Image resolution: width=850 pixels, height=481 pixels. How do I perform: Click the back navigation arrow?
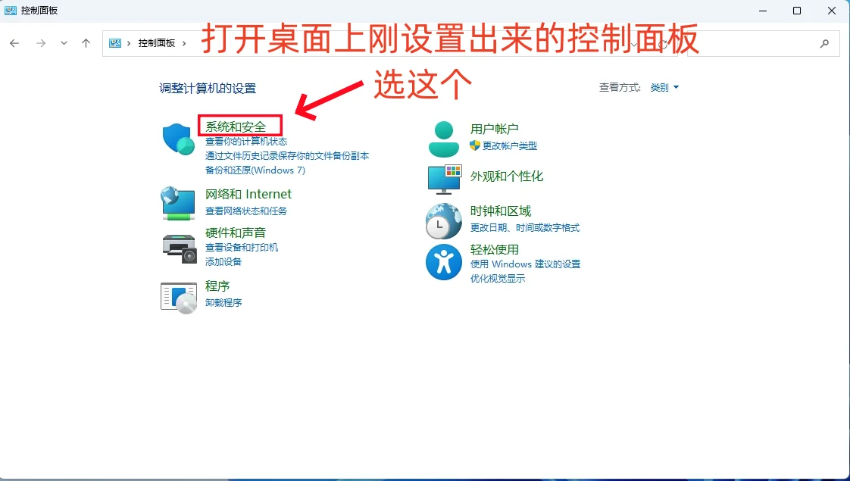pyautogui.click(x=14, y=43)
